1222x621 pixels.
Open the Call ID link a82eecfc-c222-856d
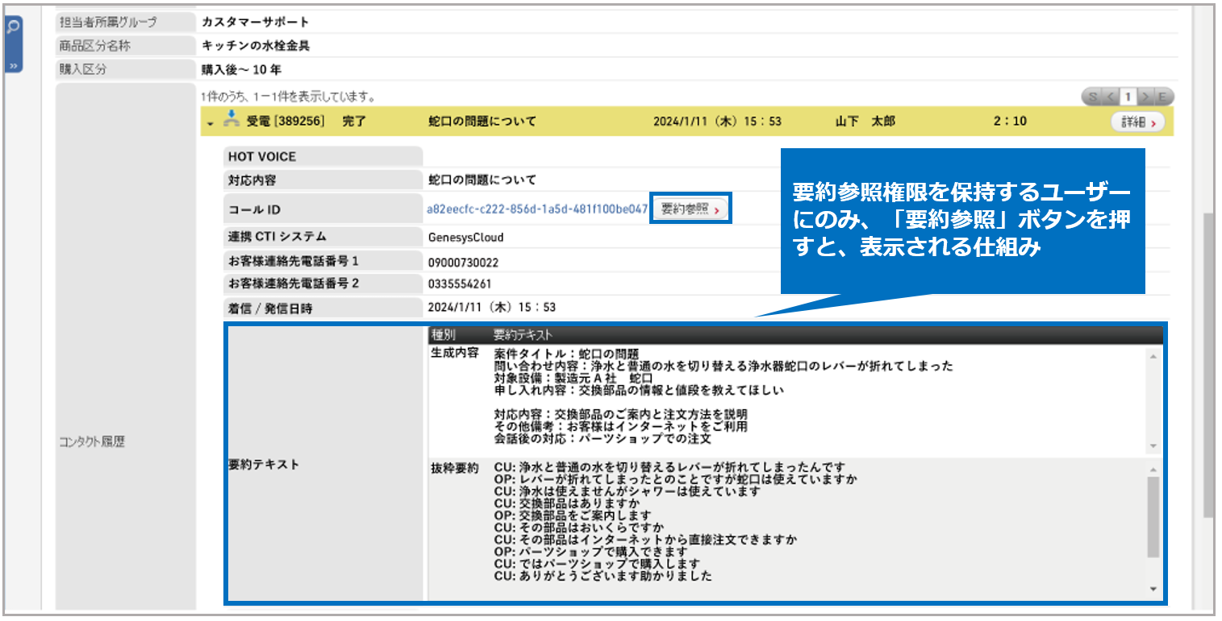coord(537,209)
